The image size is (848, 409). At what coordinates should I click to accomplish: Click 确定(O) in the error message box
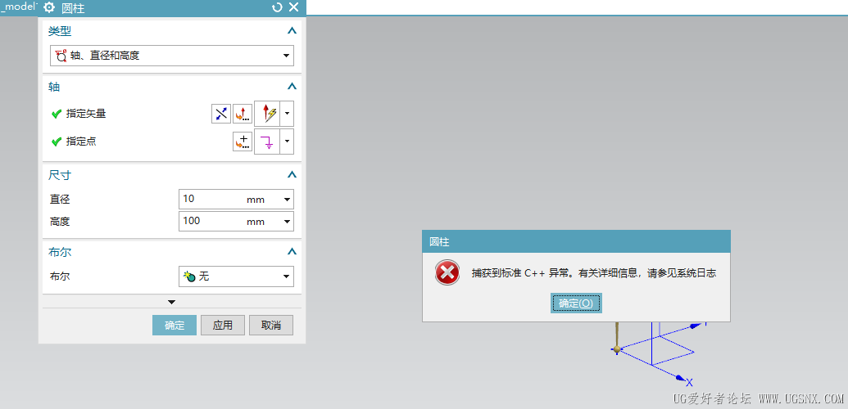click(x=576, y=303)
